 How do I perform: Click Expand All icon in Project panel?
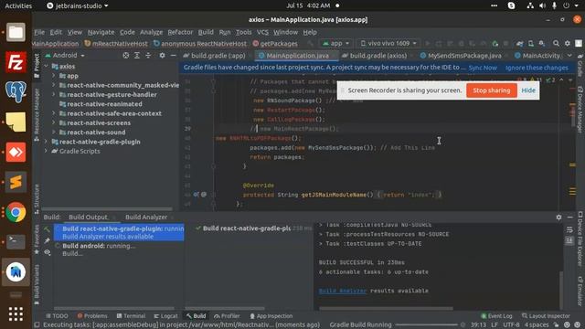137,55
